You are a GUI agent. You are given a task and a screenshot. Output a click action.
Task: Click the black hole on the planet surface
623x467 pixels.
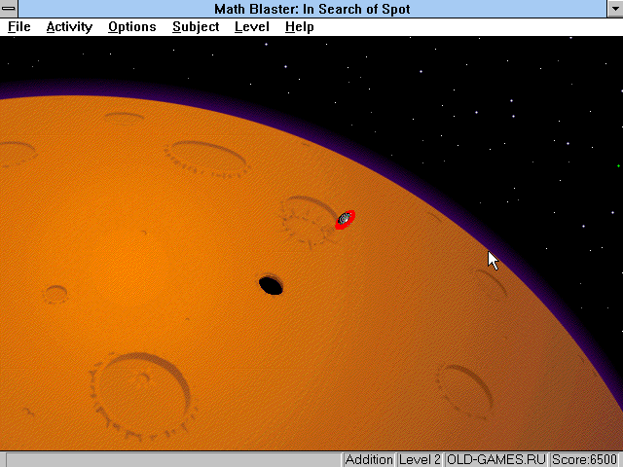pyautogui.click(x=271, y=285)
